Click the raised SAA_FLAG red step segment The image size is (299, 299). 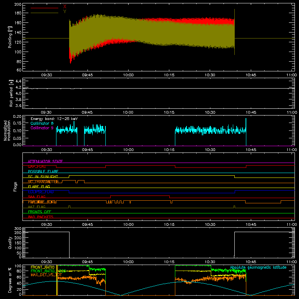coord(140,195)
